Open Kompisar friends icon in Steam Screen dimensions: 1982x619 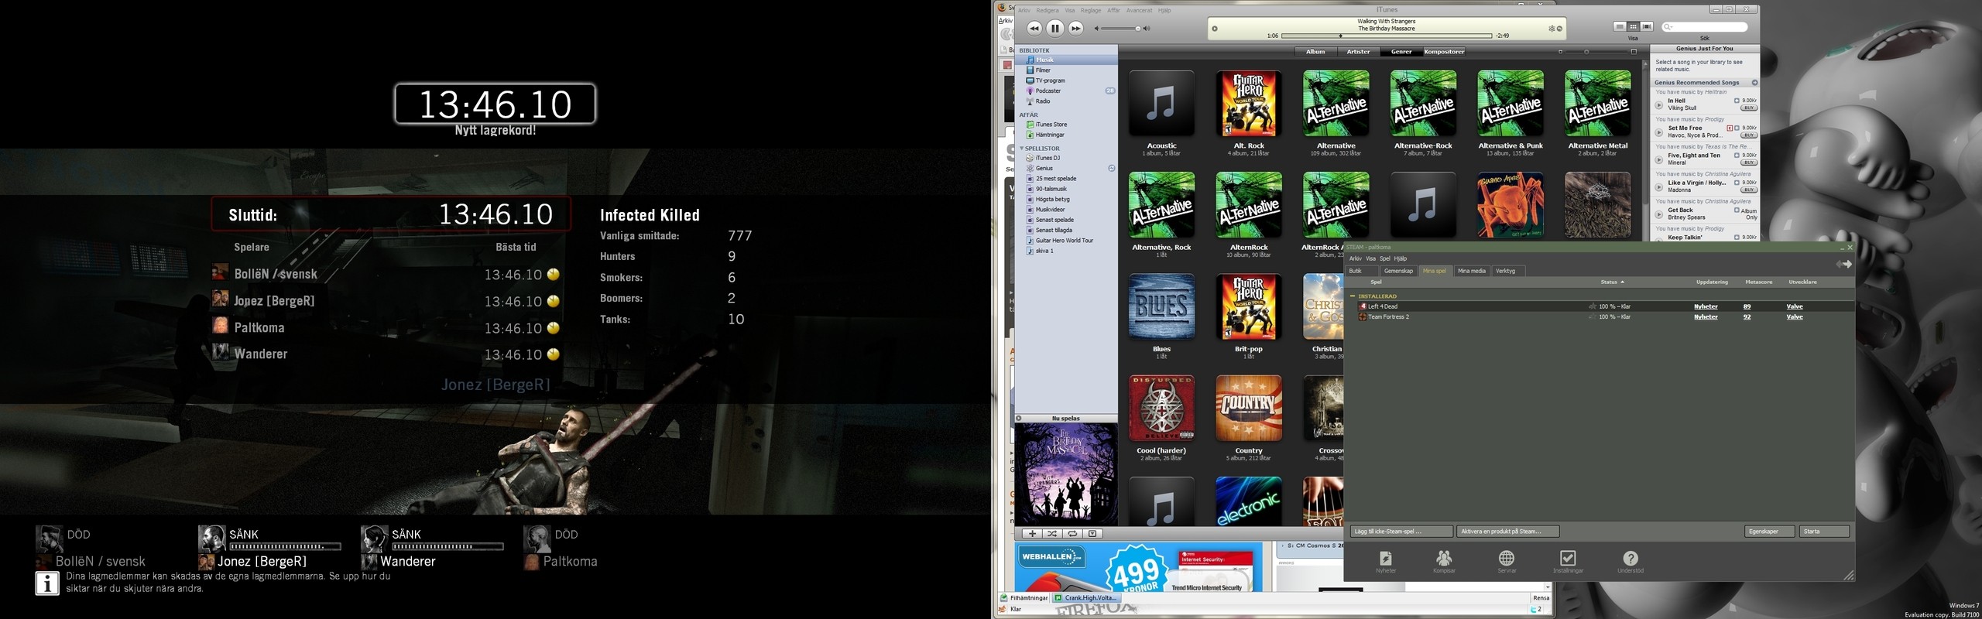[x=1444, y=562]
